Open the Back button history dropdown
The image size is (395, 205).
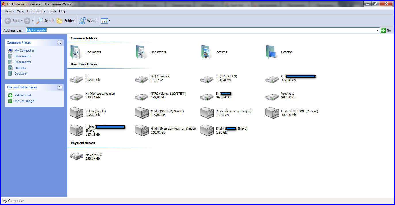22,21
